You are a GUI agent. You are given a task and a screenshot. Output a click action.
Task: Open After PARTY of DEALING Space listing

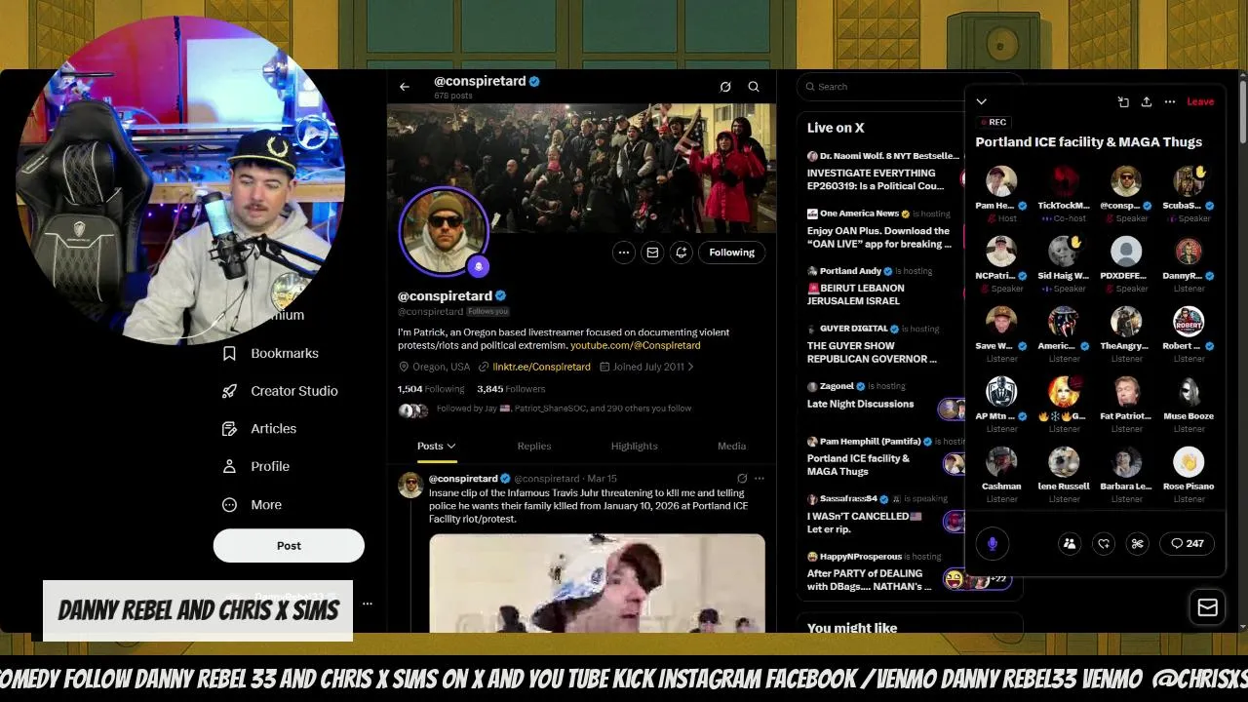(883, 572)
